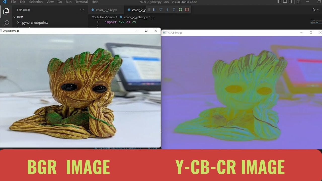Close the Original Image window
Screen dimensions: 322x181
[x=156, y=31]
